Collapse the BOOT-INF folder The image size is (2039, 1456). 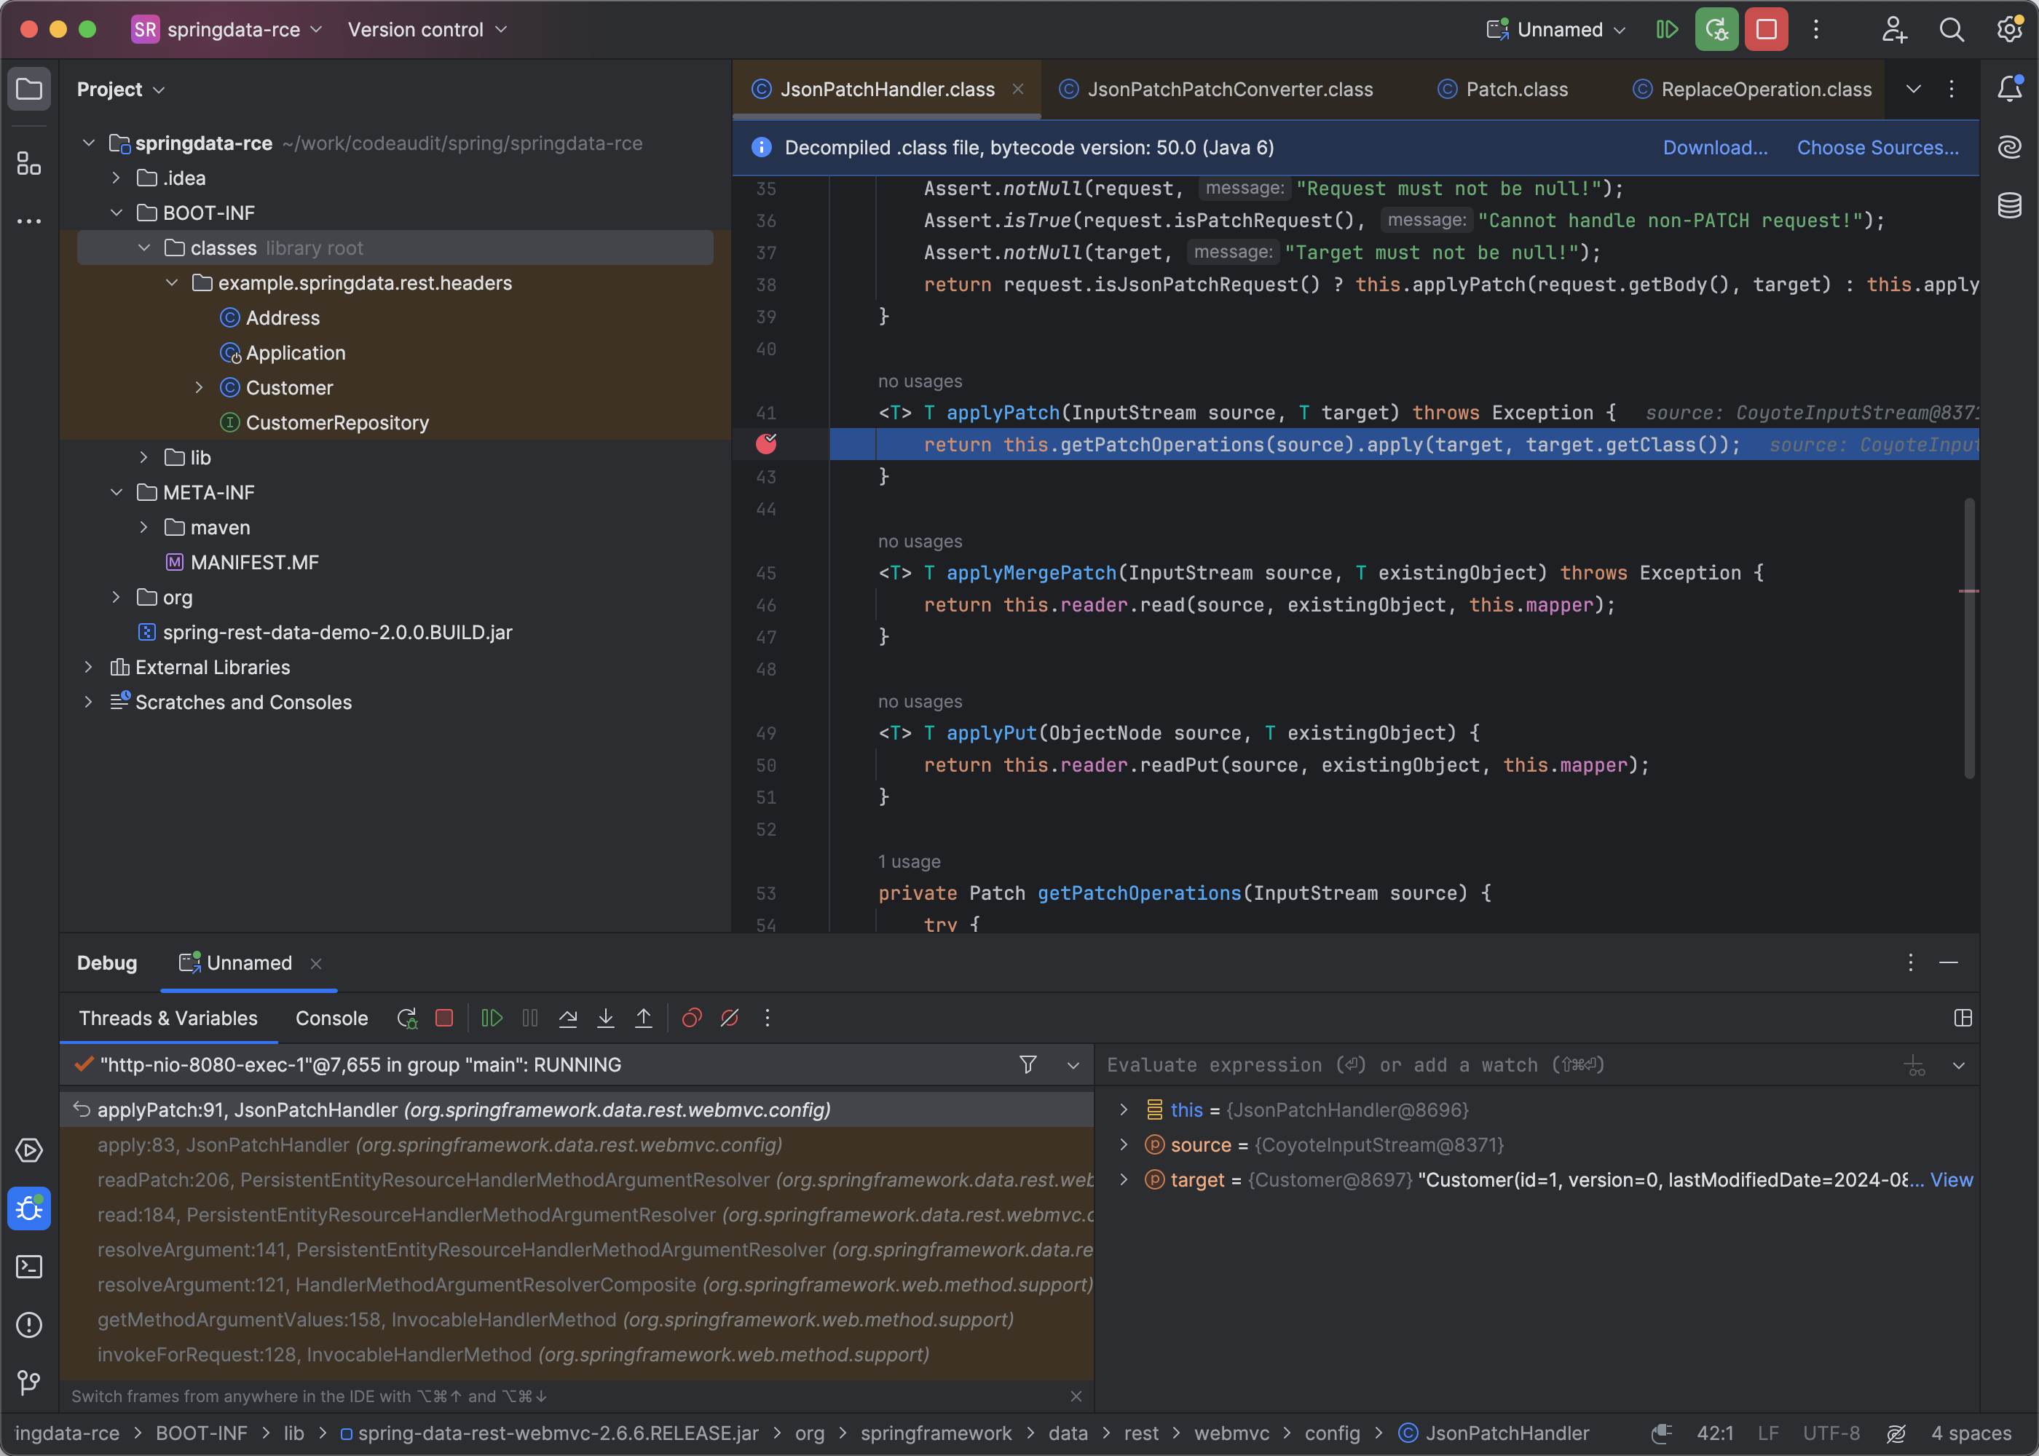(x=117, y=213)
